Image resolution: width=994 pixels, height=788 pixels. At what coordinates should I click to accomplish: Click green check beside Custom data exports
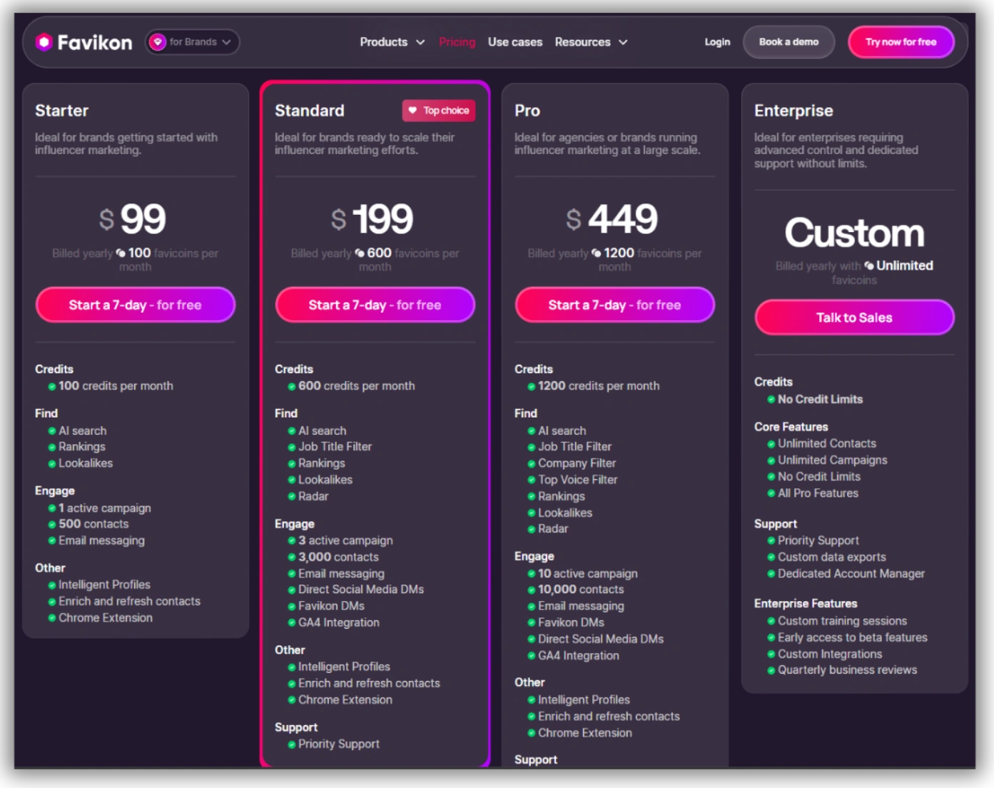click(x=771, y=557)
